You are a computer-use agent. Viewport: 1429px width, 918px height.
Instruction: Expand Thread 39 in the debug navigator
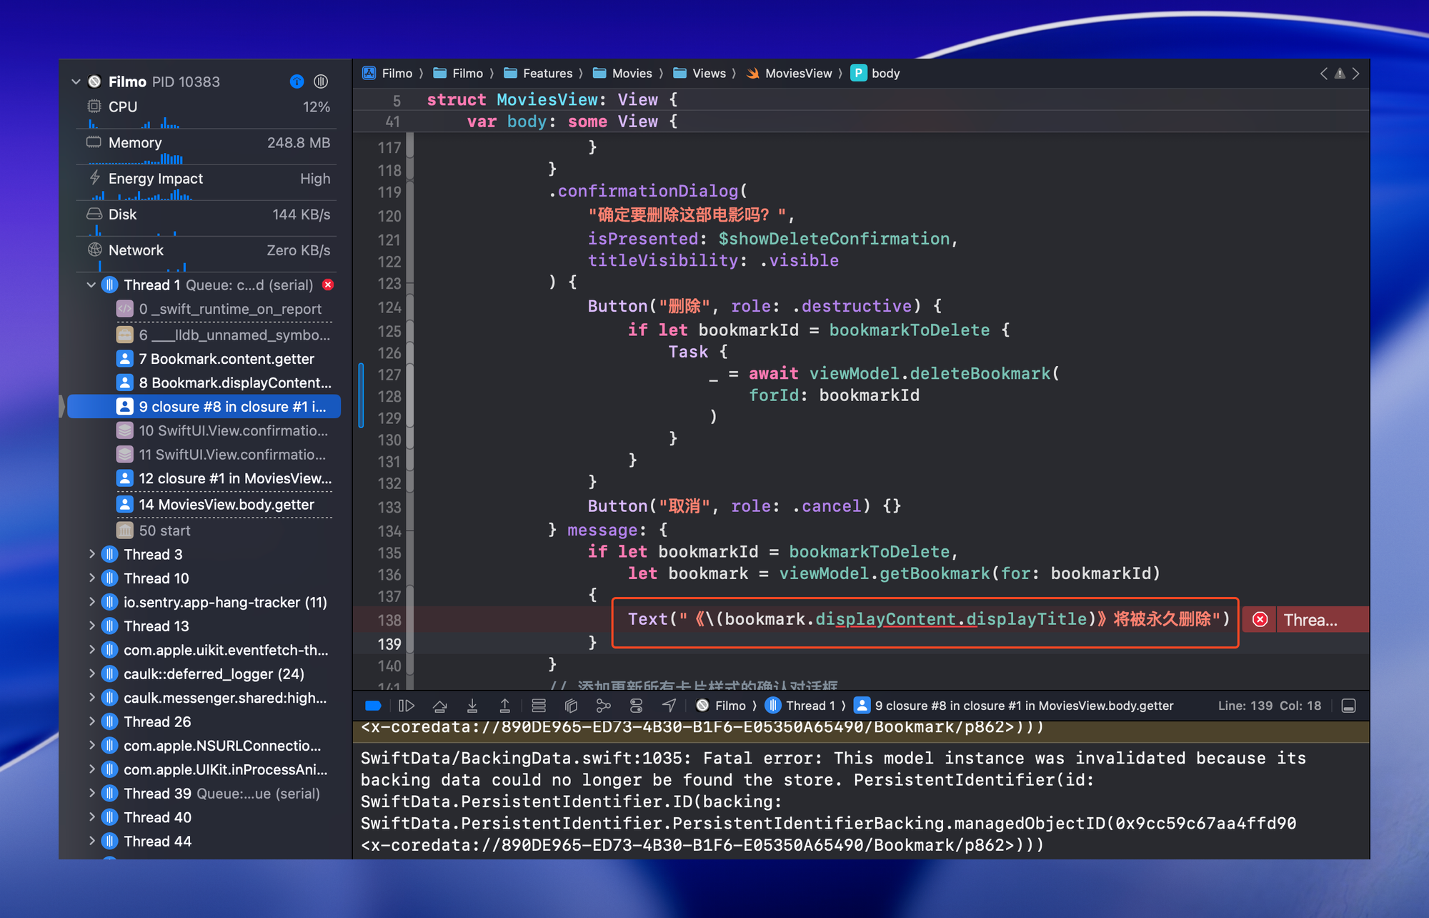91,793
